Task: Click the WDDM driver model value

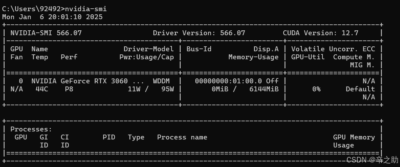Action: click(161, 81)
